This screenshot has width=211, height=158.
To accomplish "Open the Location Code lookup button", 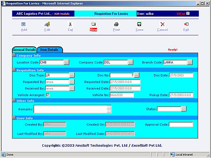I will point(66,62).
